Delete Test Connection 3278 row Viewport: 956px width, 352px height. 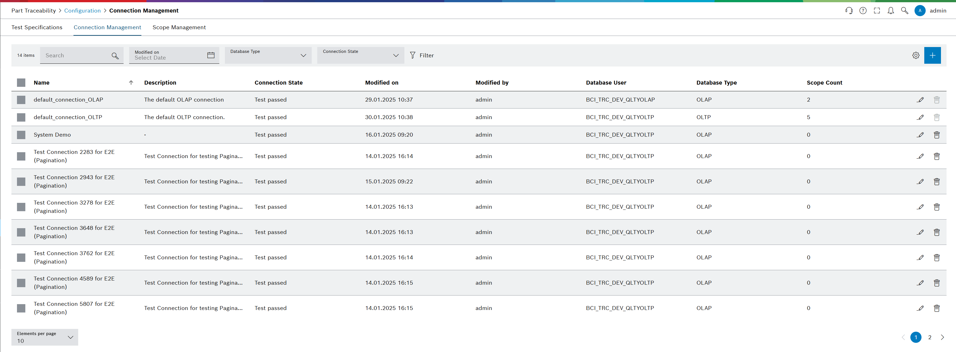(x=936, y=207)
